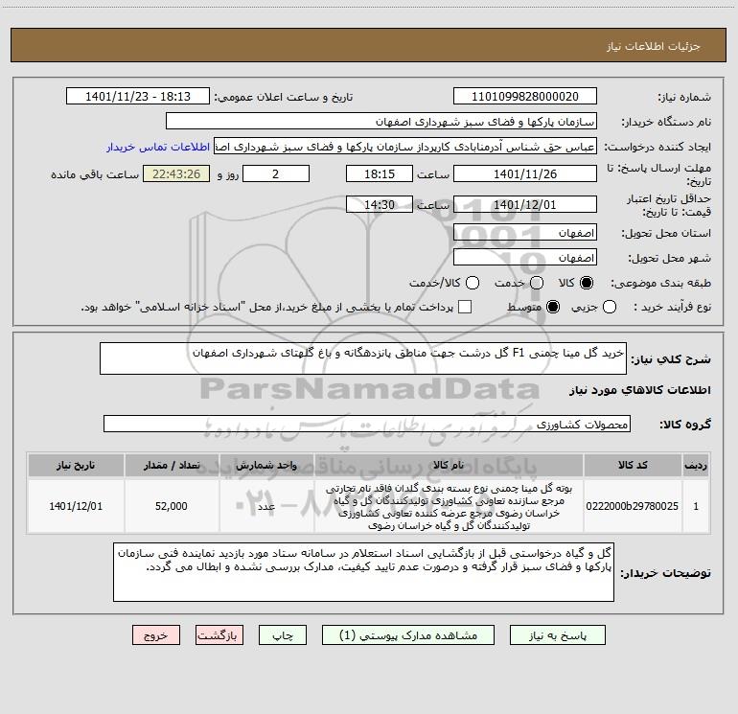Viewport: 738px width, 714px height.
Task: Click remaining time 22:43:26 field
Action: click(x=176, y=173)
